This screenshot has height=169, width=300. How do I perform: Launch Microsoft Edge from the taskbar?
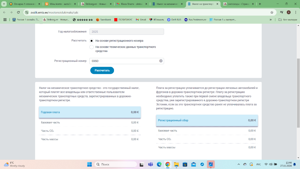(x=159, y=164)
